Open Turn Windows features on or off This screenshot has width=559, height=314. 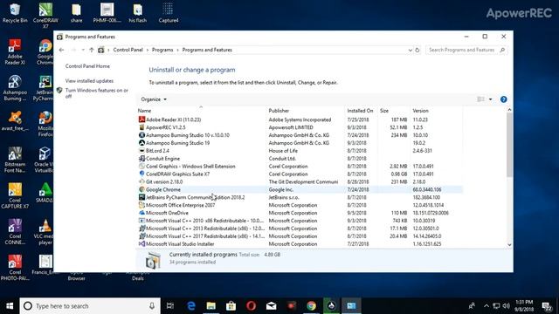click(x=97, y=93)
